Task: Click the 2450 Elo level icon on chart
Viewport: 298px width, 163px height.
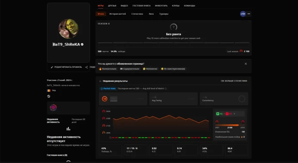Action: pyautogui.click(x=104, y=112)
